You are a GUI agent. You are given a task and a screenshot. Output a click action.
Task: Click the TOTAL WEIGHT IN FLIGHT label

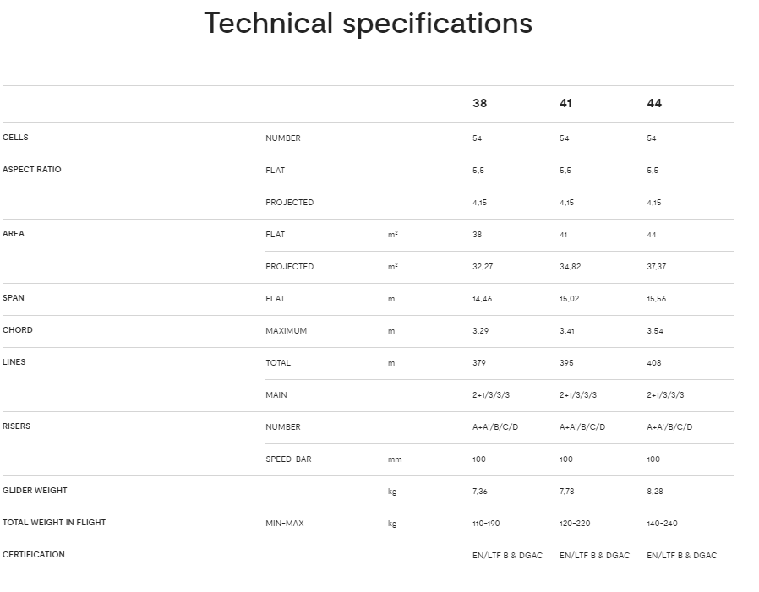tap(54, 523)
